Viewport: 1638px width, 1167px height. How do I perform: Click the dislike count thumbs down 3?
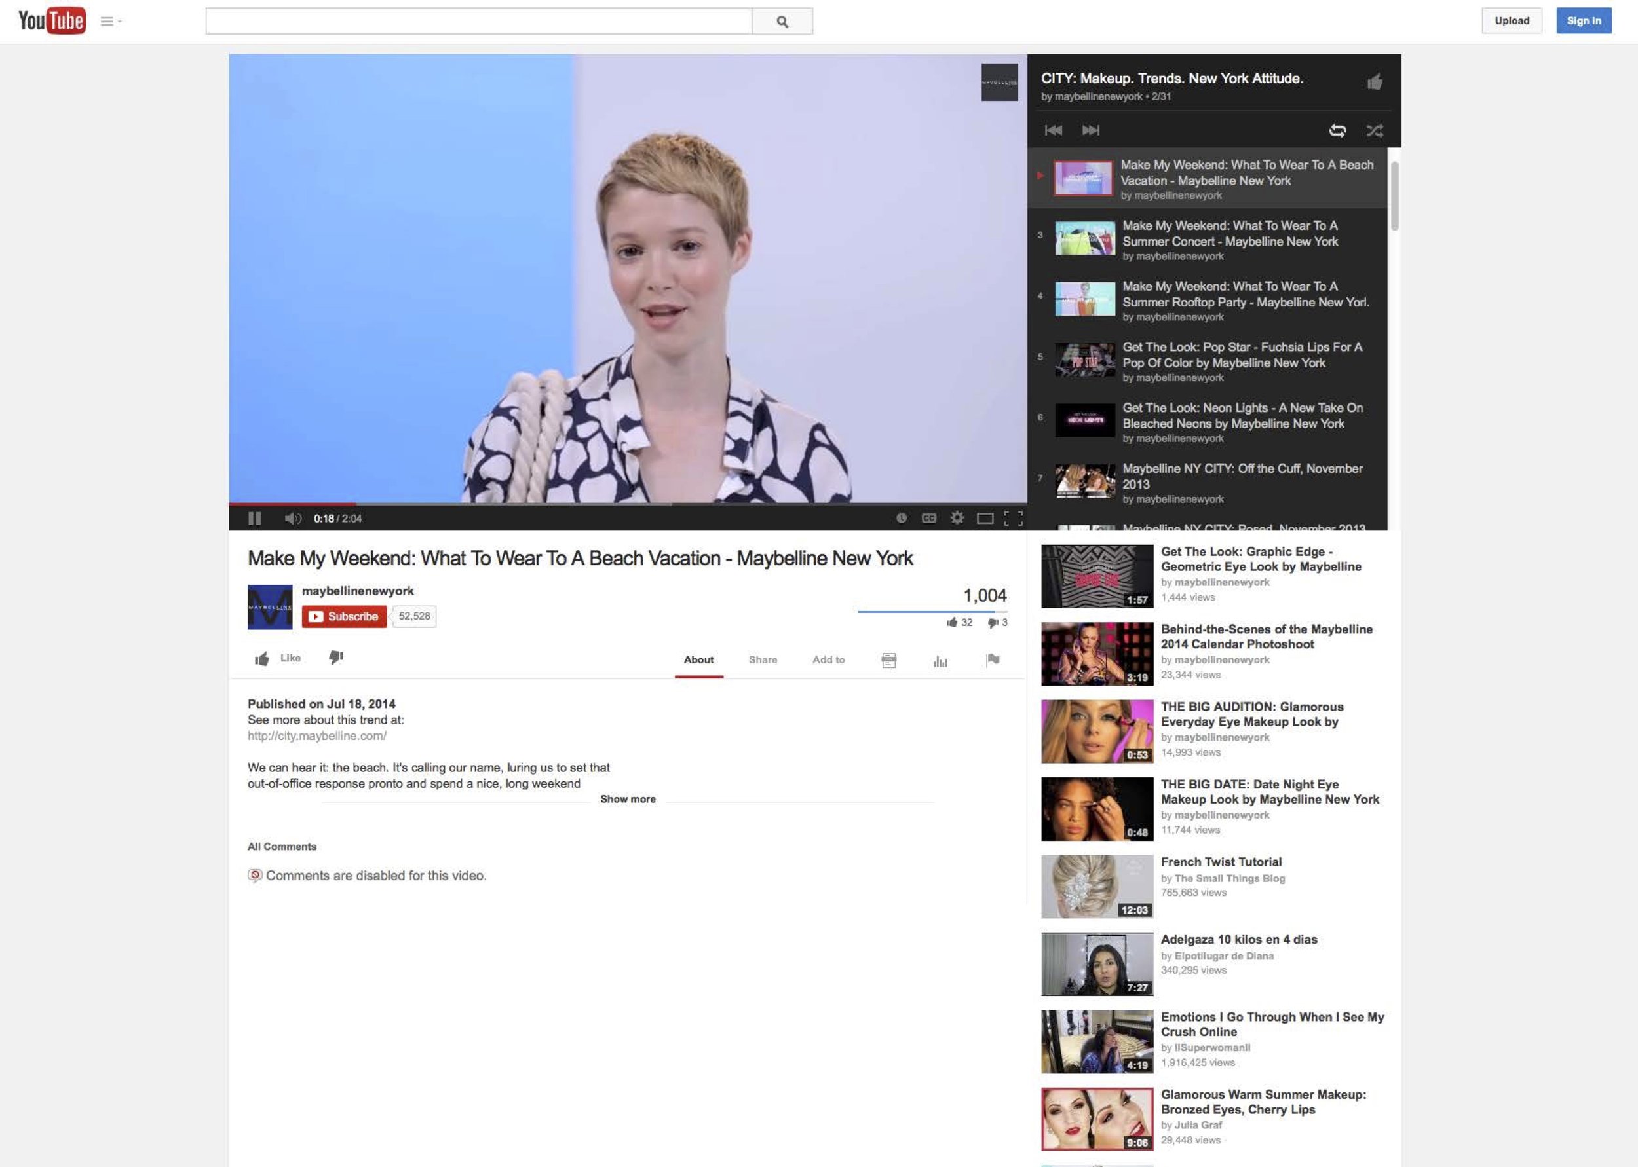[998, 622]
